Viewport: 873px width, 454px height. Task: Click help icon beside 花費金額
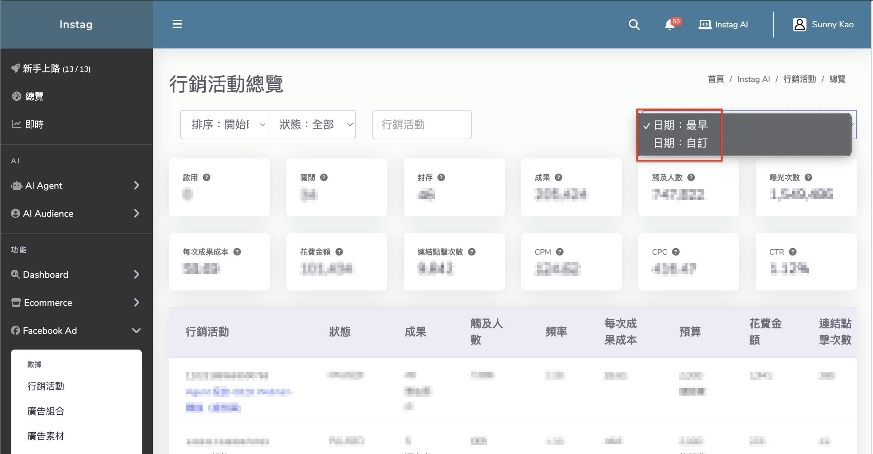[339, 252]
